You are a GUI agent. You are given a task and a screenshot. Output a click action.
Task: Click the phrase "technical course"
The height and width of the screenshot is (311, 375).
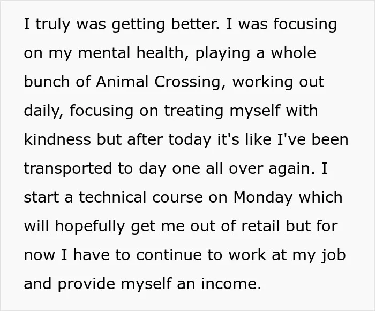[x=141, y=198]
